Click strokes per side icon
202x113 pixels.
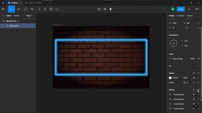tap(193, 83)
